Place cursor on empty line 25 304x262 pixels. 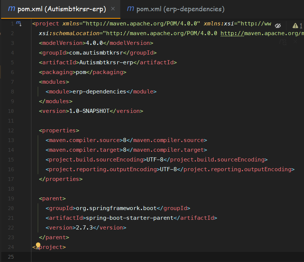point(167,257)
